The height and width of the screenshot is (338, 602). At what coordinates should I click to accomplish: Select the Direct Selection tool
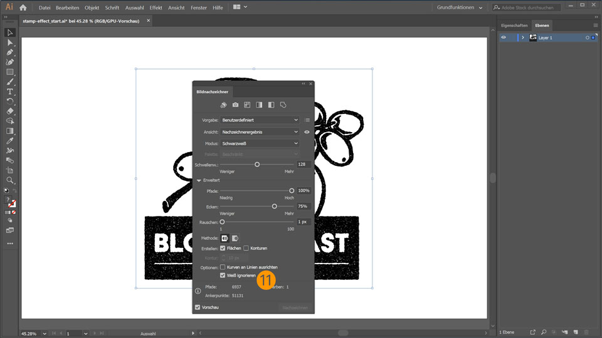(x=10, y=43)
